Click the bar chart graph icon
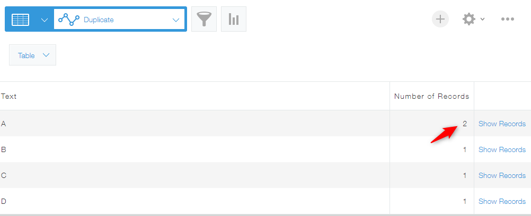The width and height of the screenshot is (531, 216). [x=234, y=20]
